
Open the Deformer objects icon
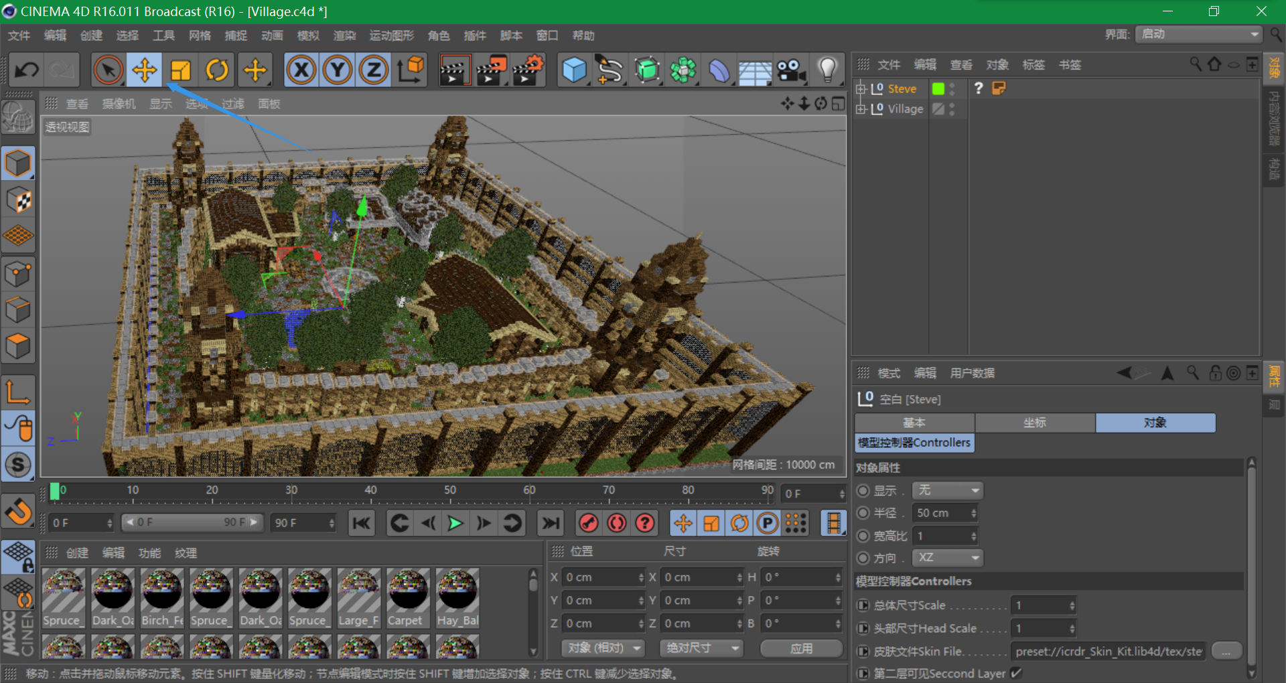tap(719, 70)
